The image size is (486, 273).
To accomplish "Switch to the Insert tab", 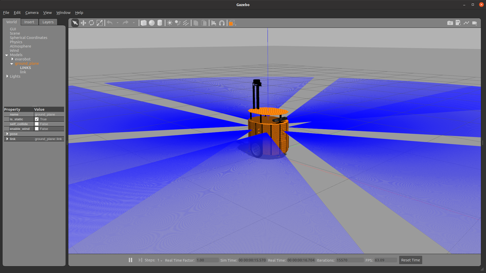I will tap(29, 22).
